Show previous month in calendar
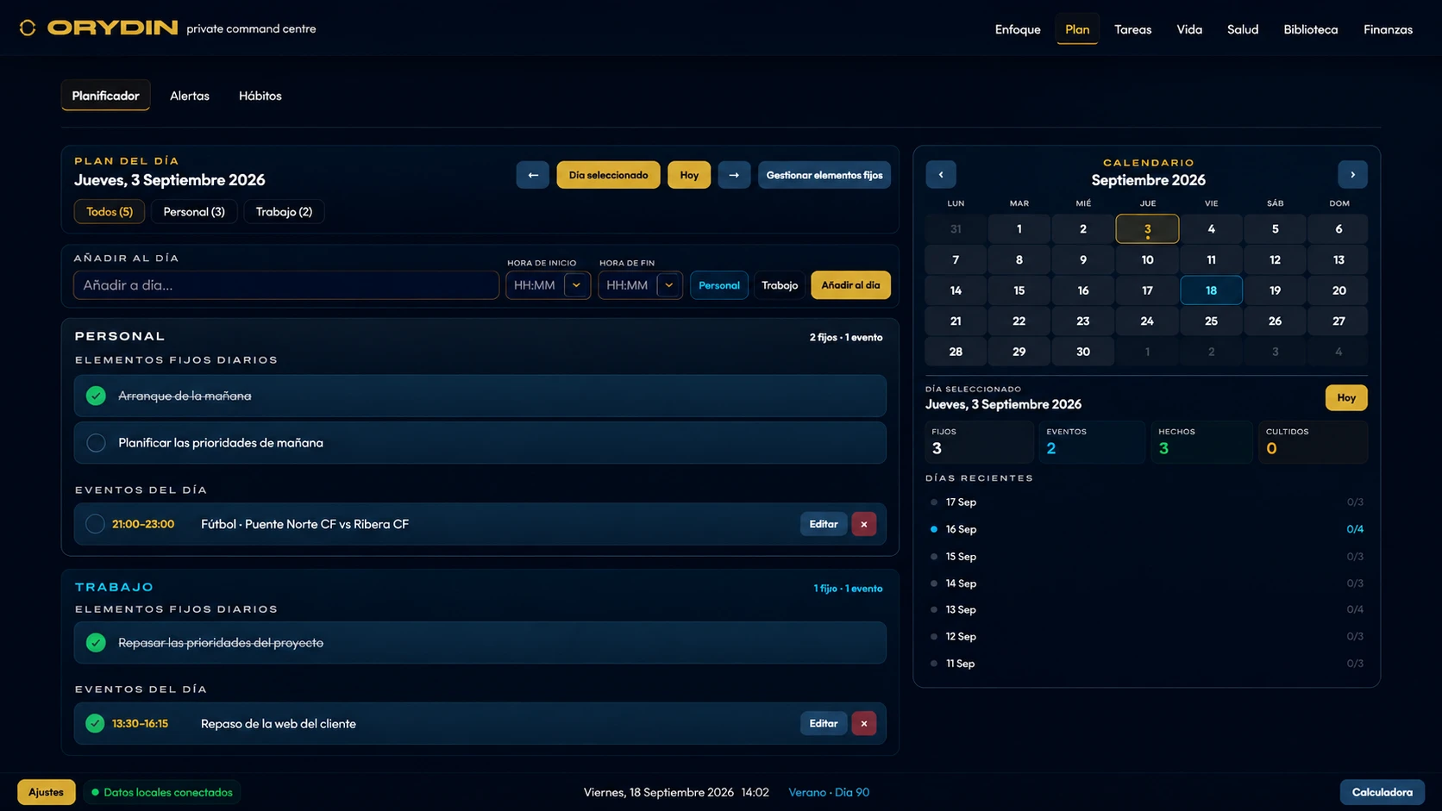This screenshot has width=1442, height=811. point(941,174)
